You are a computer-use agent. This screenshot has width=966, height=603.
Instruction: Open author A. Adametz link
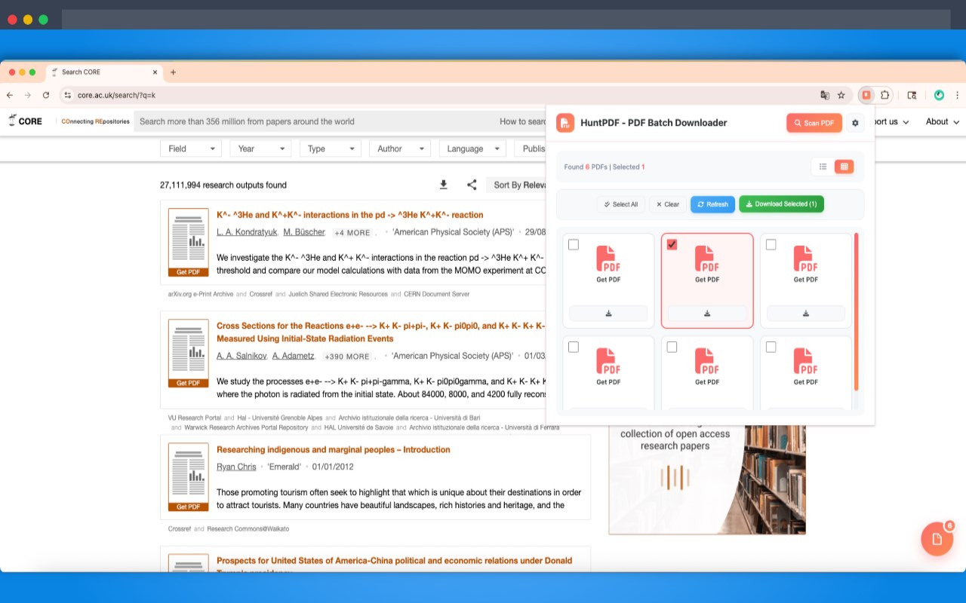point(294,356)
